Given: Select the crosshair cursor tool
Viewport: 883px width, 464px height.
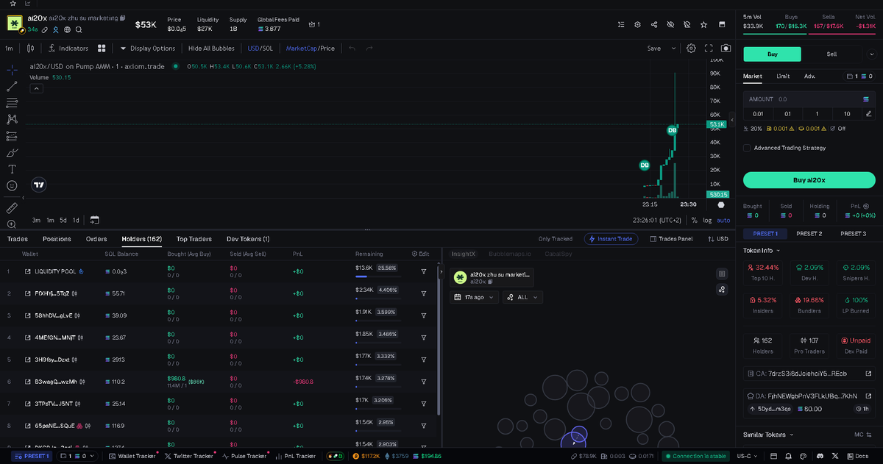Looking at the screenshot, I should (12, 70).
